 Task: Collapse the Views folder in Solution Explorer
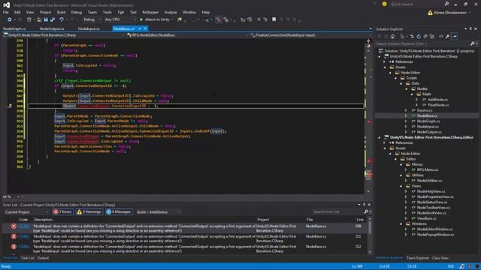pyautogui.click(x=401, y=186)
